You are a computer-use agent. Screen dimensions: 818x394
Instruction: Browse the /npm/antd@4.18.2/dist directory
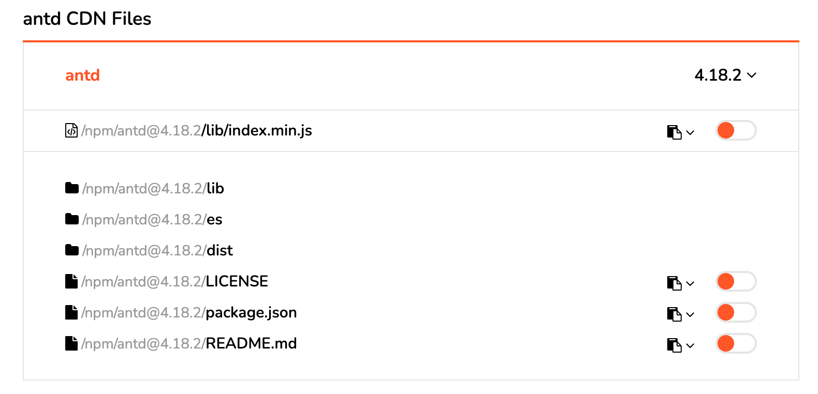pyautogui.click(x=157, y=250)
